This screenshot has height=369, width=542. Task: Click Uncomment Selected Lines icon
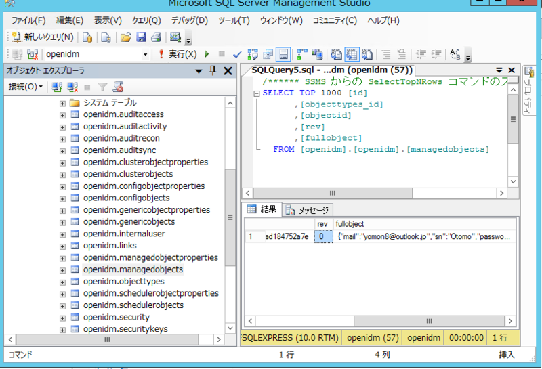click(x=401, y=54)
